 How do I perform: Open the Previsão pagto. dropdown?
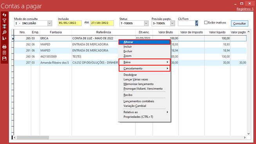(172, 23)
